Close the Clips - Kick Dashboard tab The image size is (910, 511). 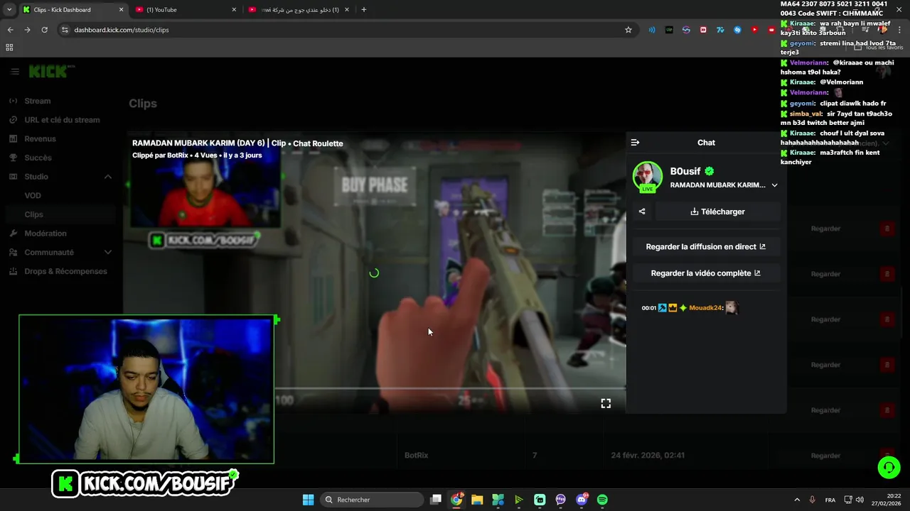pyautogui.click(x=121, y=10)
